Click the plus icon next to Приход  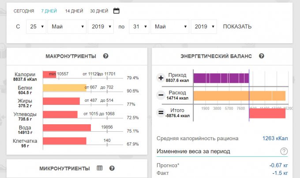tap(161, 78)
